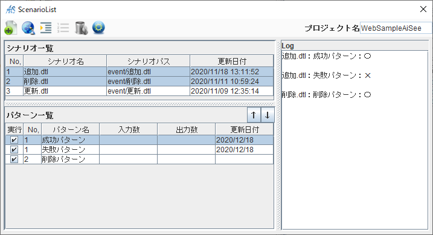Click the 実行 column header
Image resolution: width=433 pixels, height=235 pixels.
14,129
